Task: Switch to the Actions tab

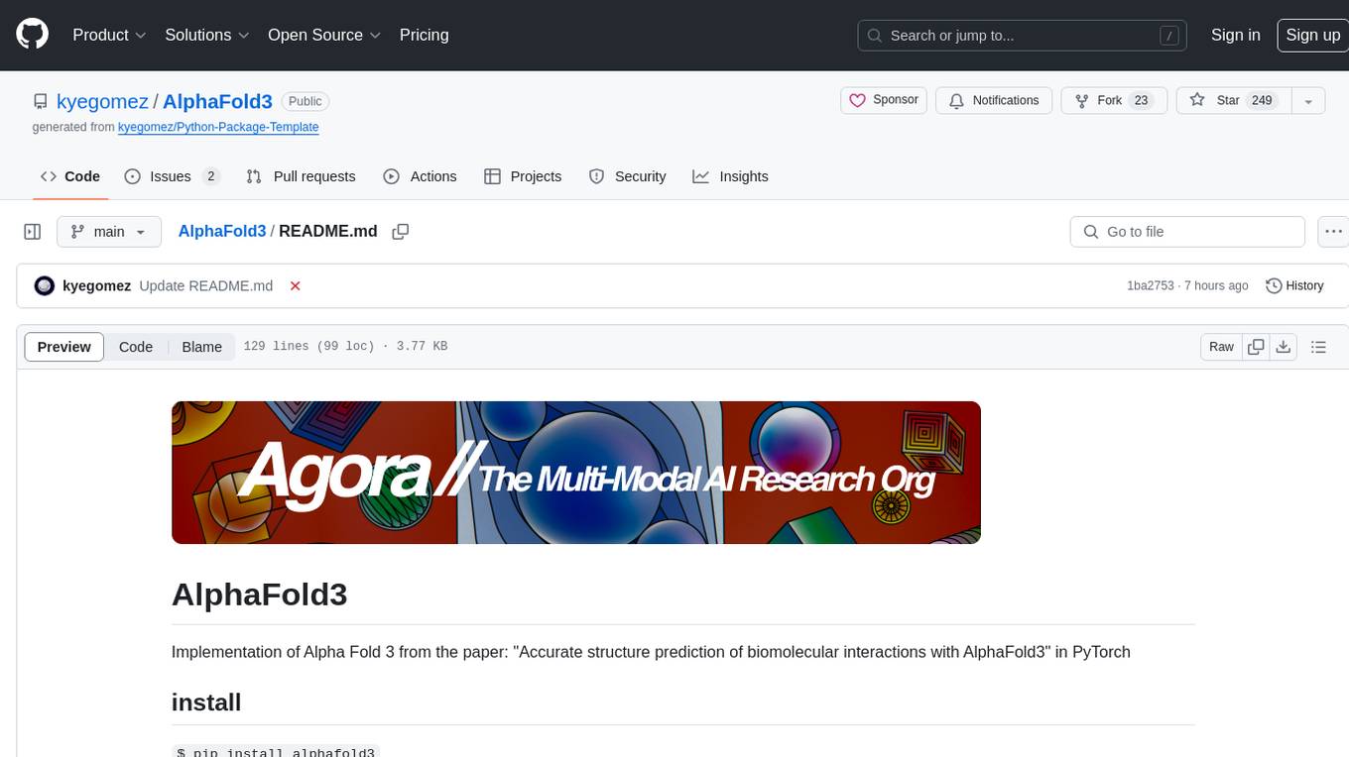Action: [x=420, y=176]
